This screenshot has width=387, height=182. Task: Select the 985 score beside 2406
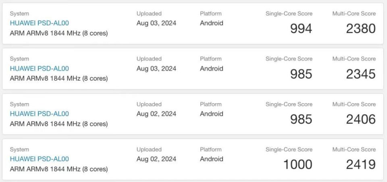coord(301,119)
